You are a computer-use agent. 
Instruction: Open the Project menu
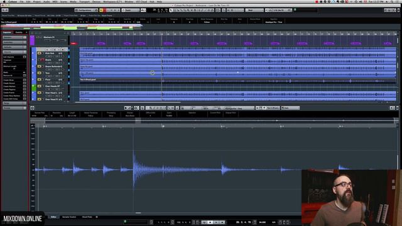pos(37,1)
